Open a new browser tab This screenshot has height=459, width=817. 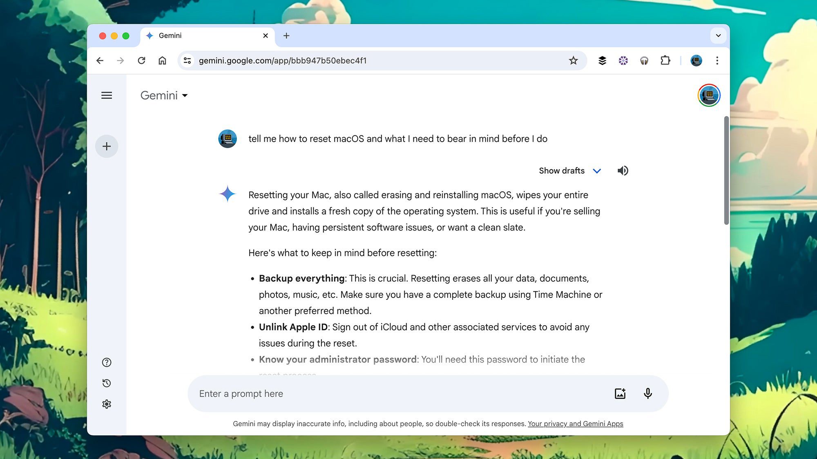[286, 36]
